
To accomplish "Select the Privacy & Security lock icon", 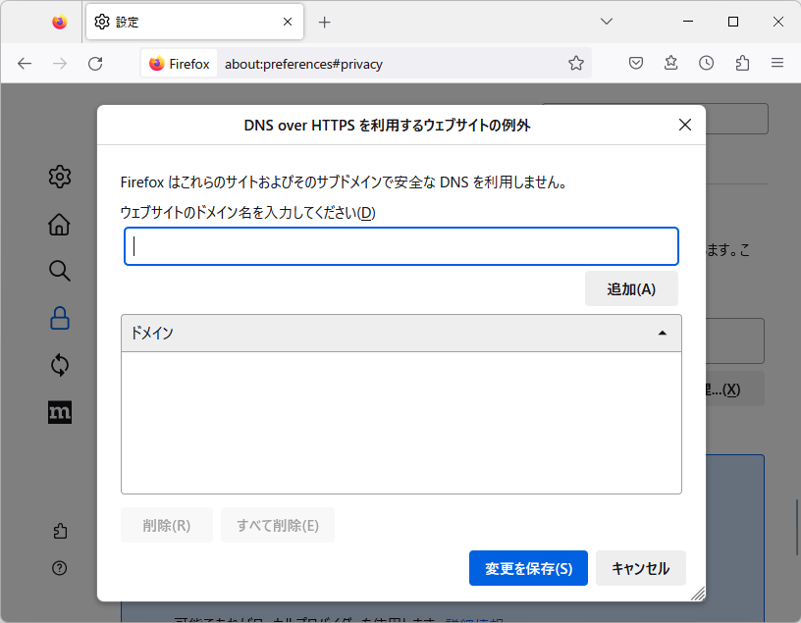I will pyautogui.click(x=59, y=318).
